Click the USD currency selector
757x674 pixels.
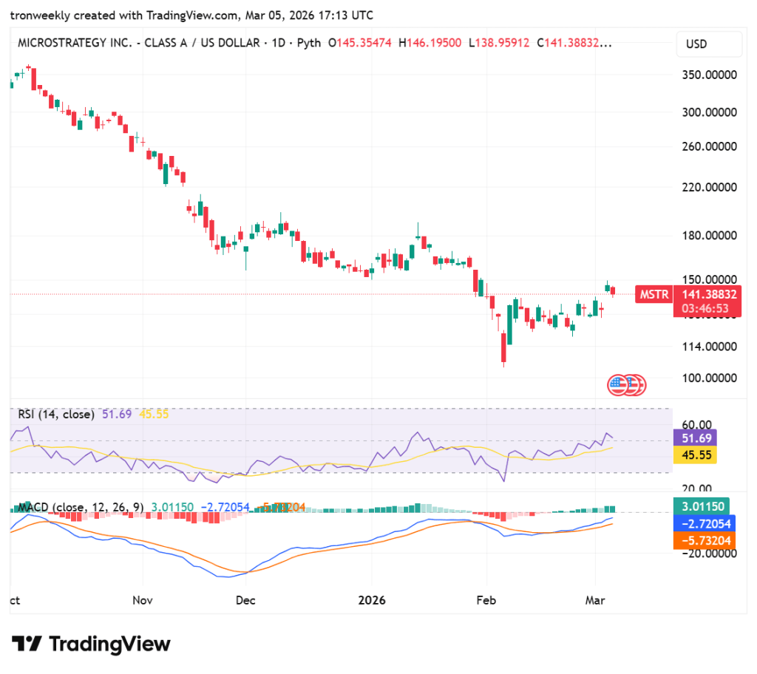point(709,44)
